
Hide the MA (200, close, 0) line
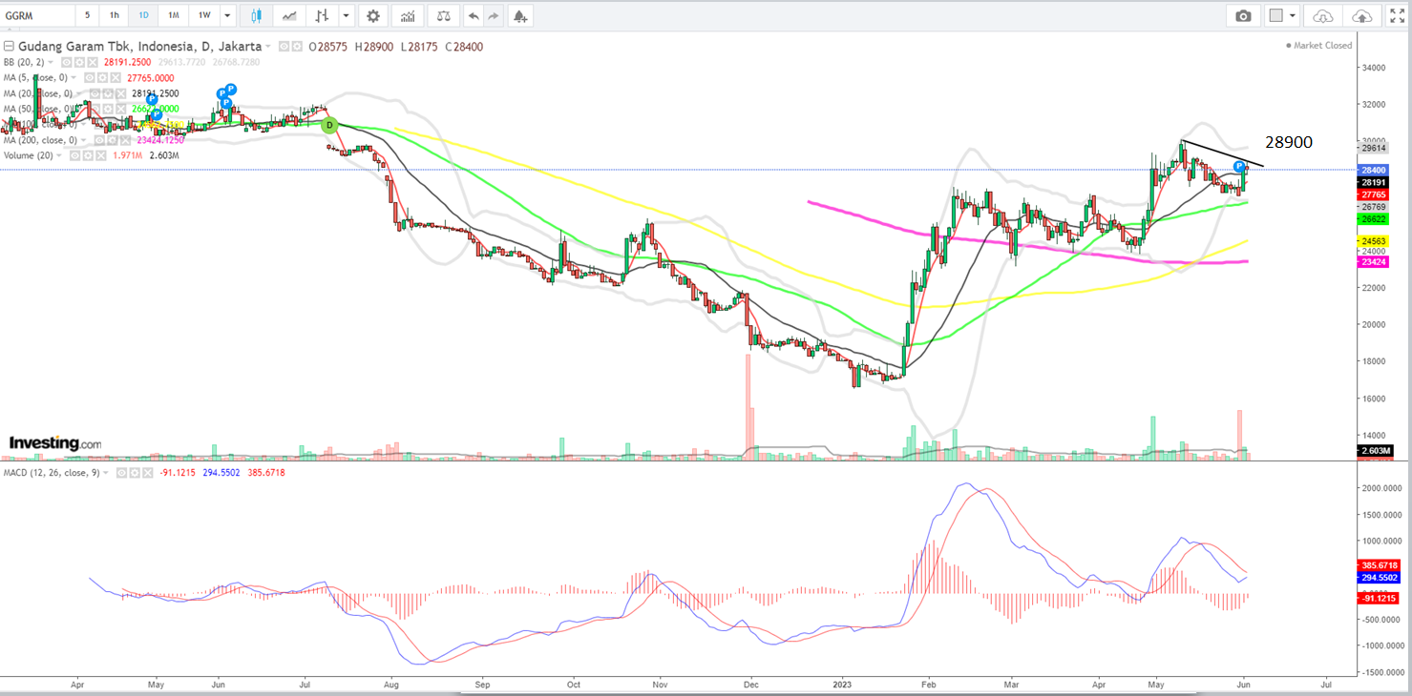point(99,140)
